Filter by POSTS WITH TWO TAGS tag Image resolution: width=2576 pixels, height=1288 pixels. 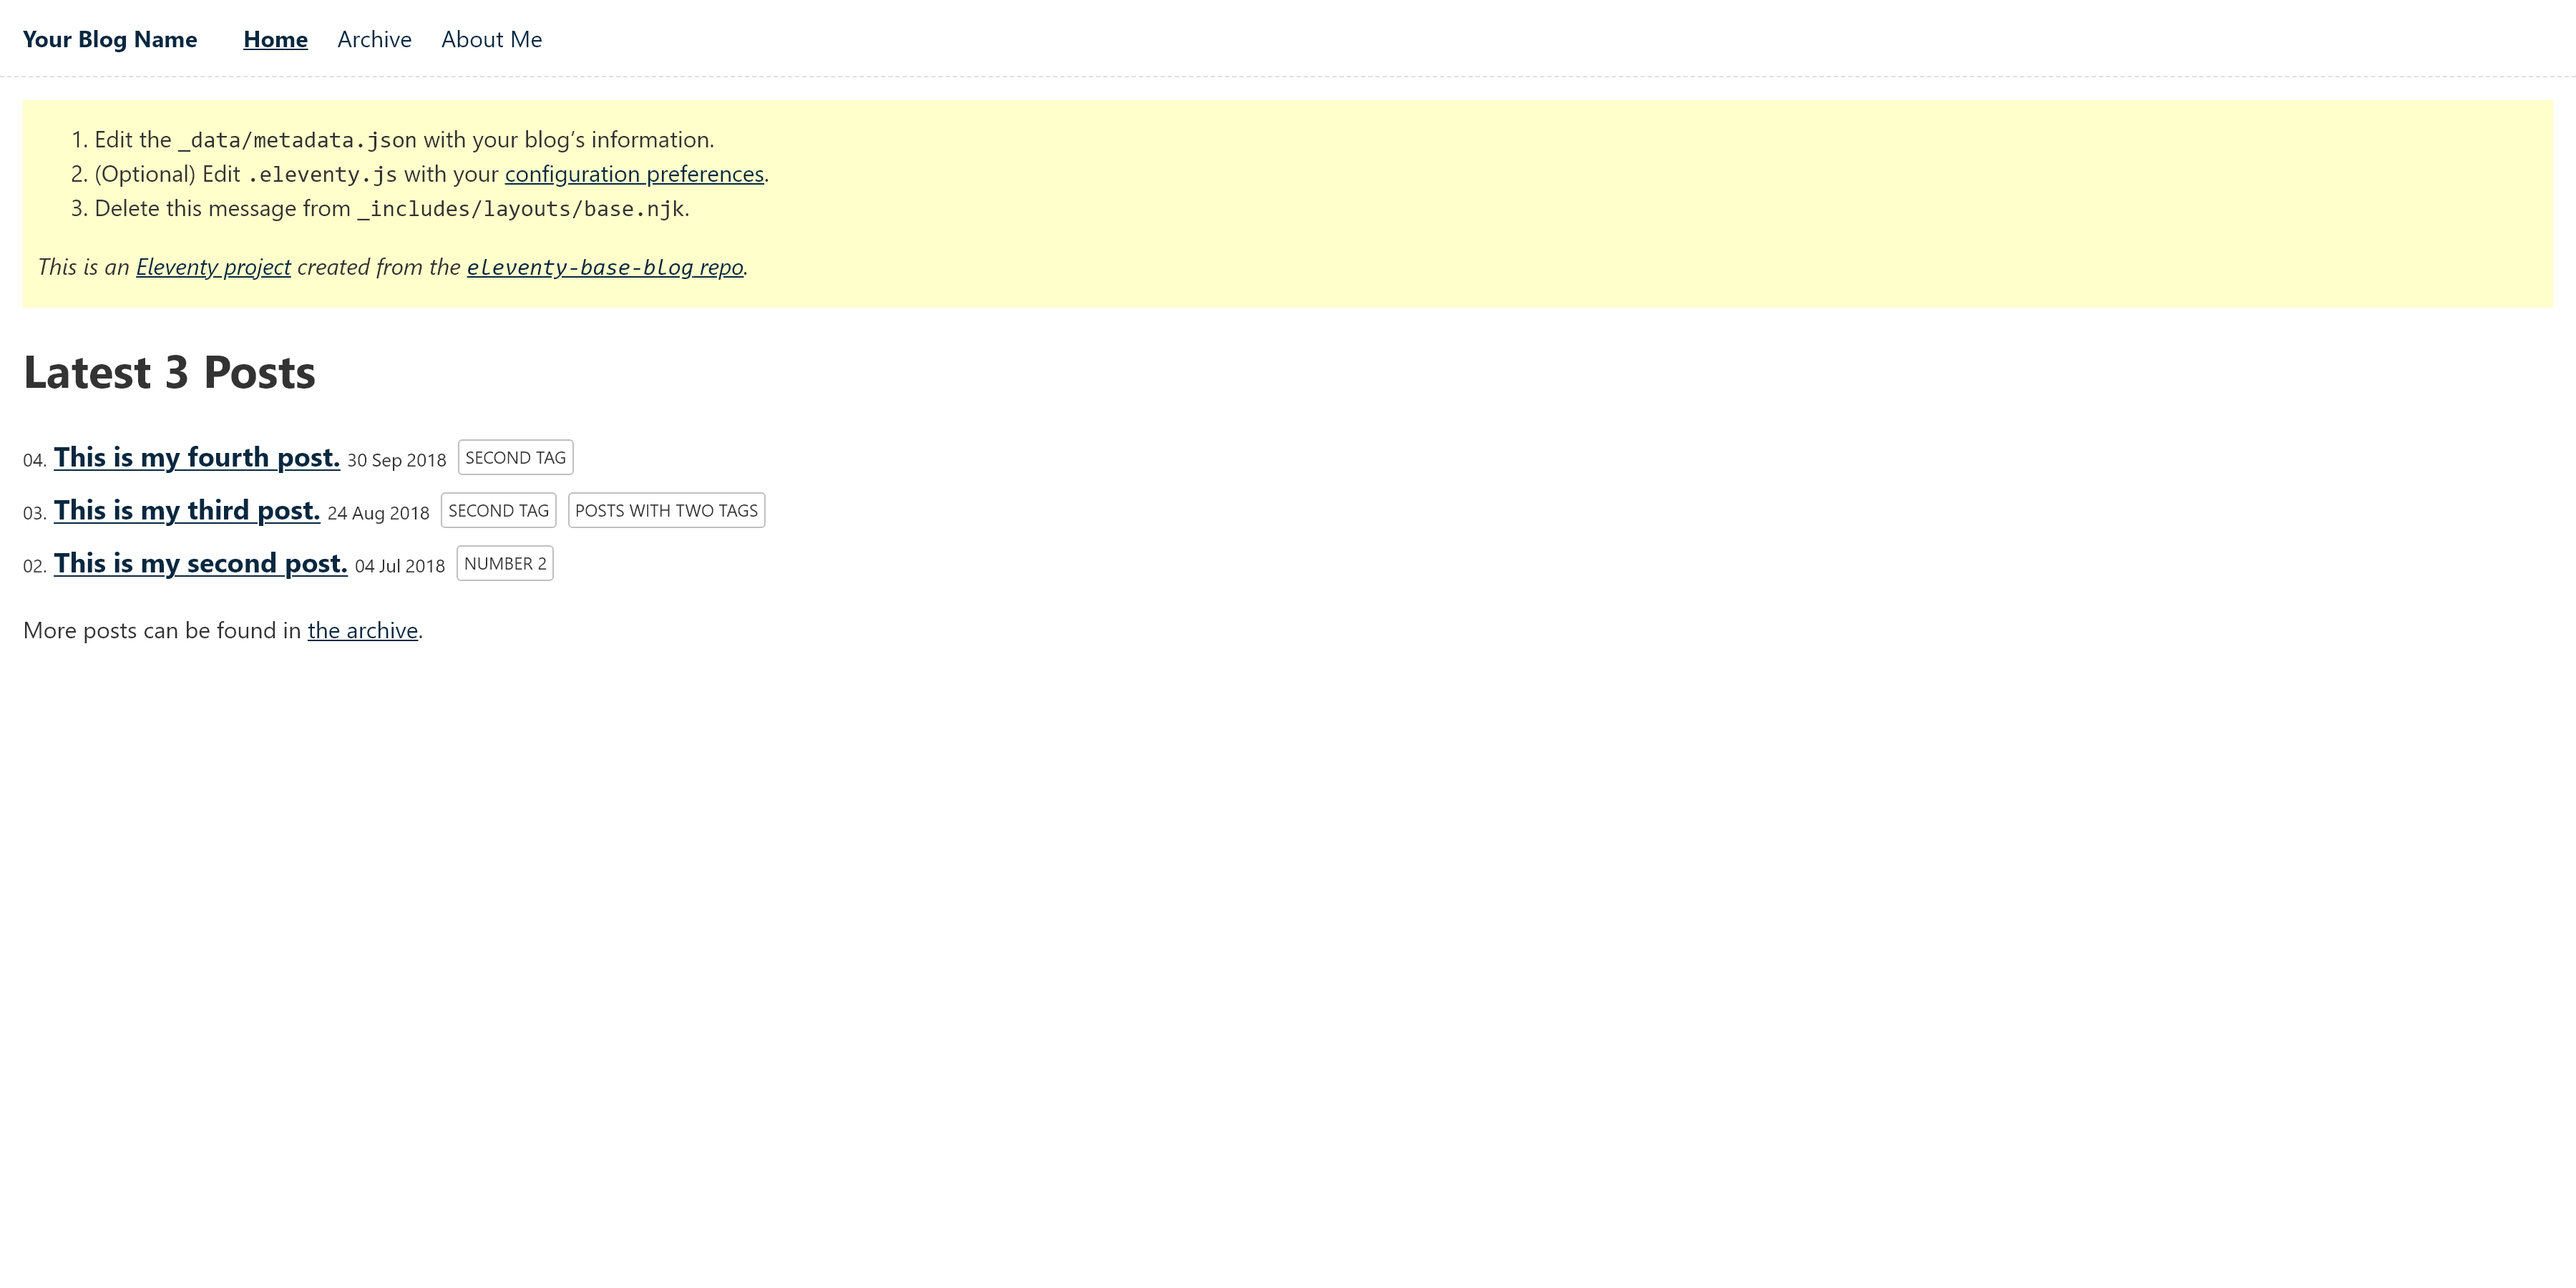pos(666,510)
